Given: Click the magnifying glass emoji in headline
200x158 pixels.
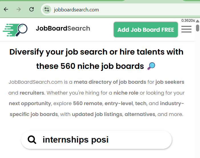Looking at the screenshot, I should (x=151, y=66).
